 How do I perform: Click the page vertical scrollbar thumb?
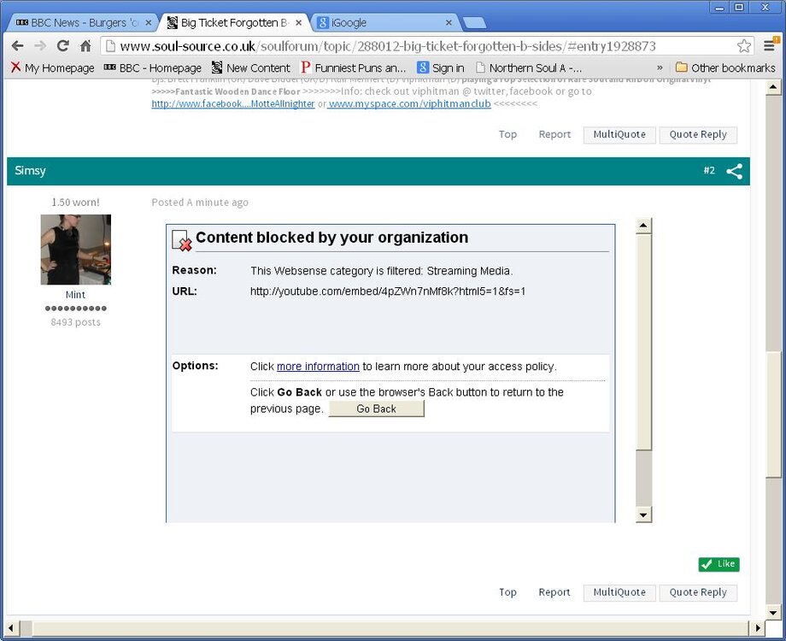773,415
